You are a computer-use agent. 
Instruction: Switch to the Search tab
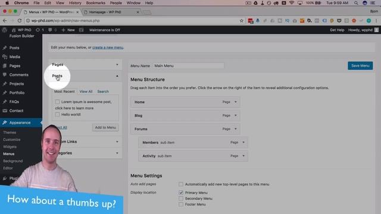coord(103,92)
